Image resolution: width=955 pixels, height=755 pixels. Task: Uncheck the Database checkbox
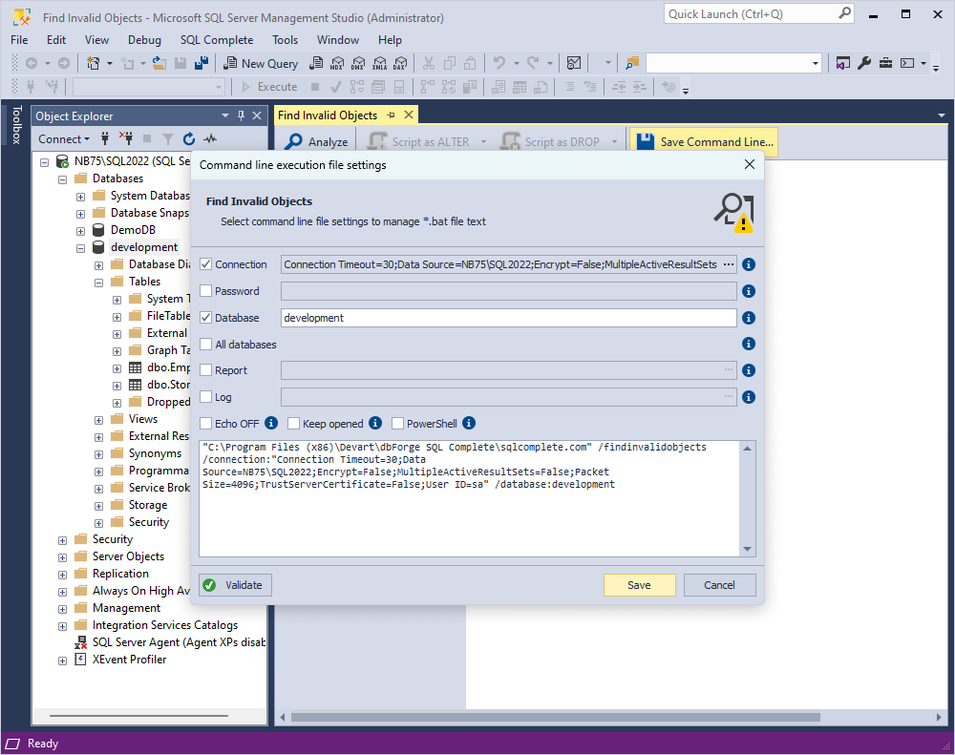tap(206, 318)
